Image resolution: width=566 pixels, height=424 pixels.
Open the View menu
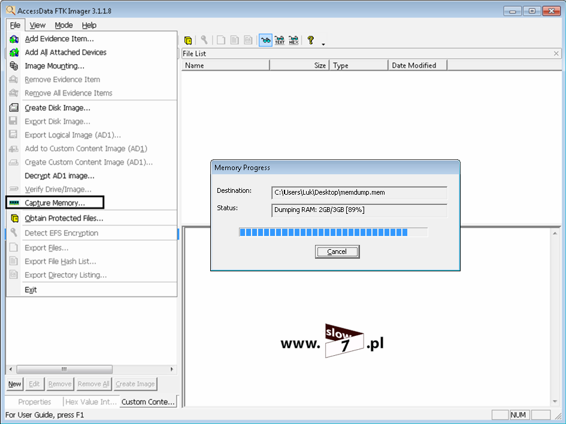coord(38,25)
